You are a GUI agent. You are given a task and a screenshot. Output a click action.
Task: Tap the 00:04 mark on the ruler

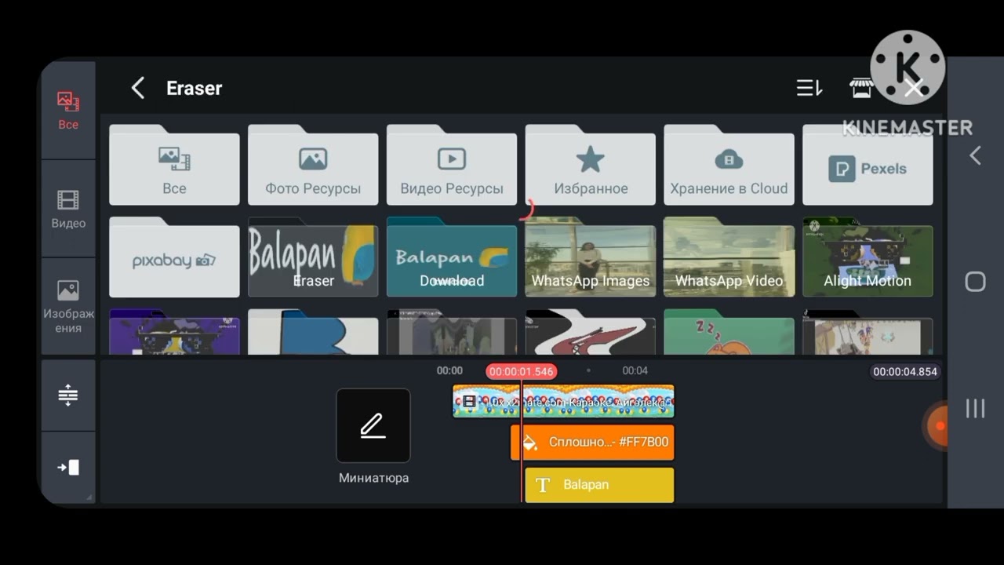635,370
